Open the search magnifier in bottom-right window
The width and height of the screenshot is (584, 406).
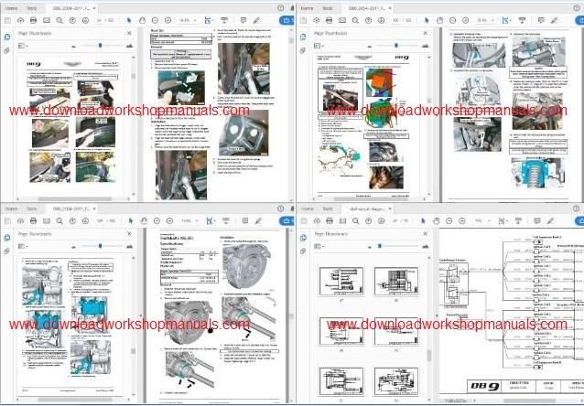(x=355, y=221)
